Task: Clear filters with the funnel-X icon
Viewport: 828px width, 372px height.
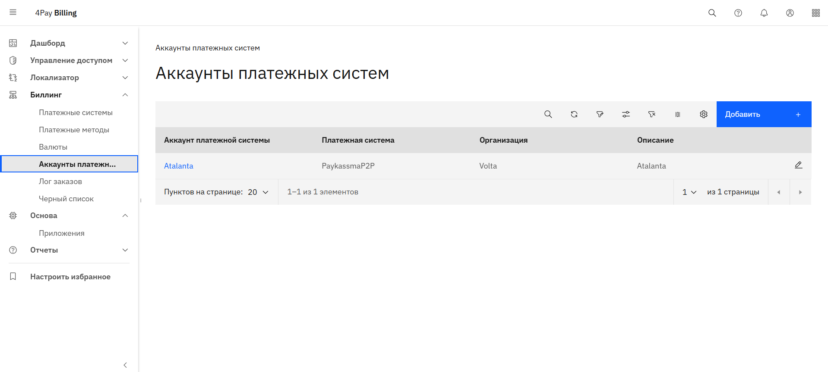Action: [651, 114]
